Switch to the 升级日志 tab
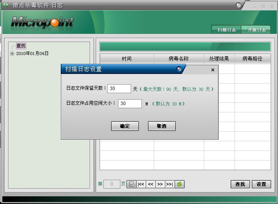The width and height of the screenshot is (278, 204). pyautogui.click(x=256, y=30)
